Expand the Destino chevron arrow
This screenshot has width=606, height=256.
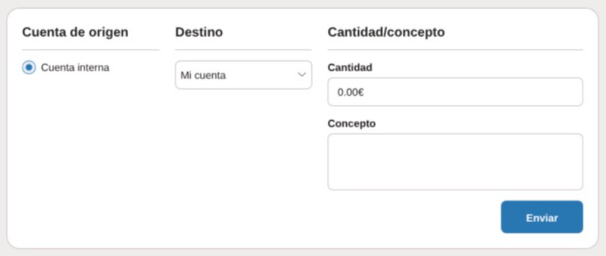[x=302, y=75]
